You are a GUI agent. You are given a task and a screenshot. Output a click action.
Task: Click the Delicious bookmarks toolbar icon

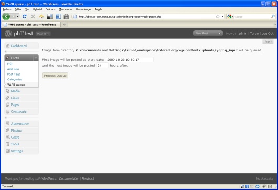click(50, 17)
